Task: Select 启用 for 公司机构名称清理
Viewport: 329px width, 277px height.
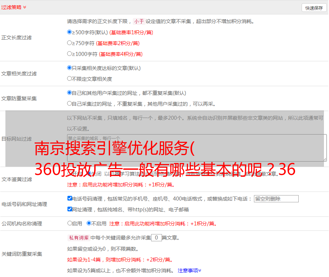Action: tap(70, 223)
